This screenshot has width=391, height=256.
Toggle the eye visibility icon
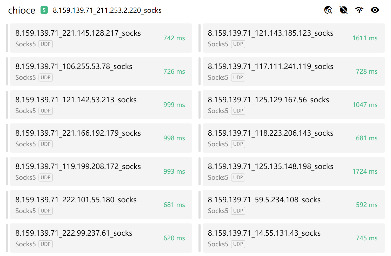(375, 10)
